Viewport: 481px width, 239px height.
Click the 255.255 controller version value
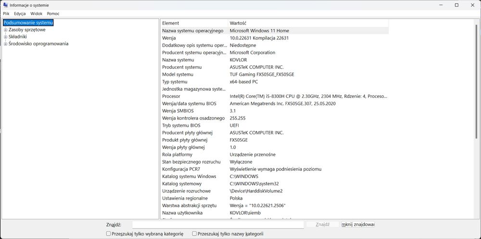[238, 118]
